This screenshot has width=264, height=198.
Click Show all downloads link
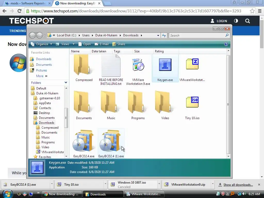238,185
